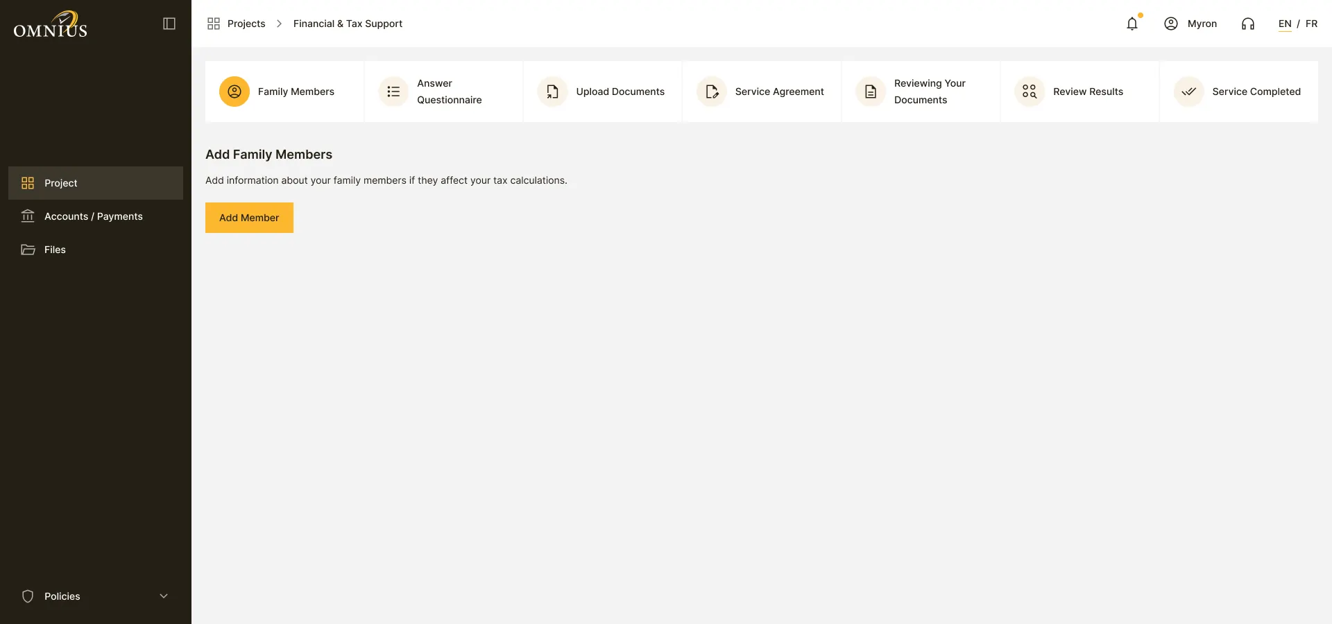Select the Project sidebar item
This screenshot has width=1332, height=624.
point(96,183)
